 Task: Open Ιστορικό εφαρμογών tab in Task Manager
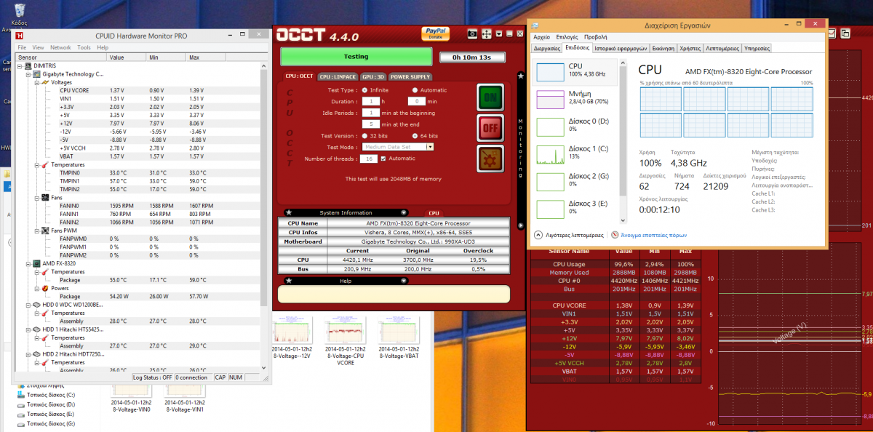tap(621, 48)
